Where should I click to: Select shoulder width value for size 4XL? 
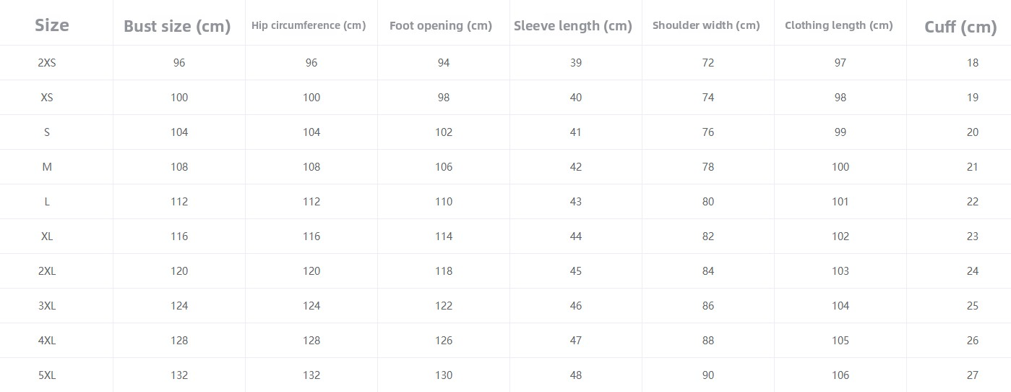point(708,341)
